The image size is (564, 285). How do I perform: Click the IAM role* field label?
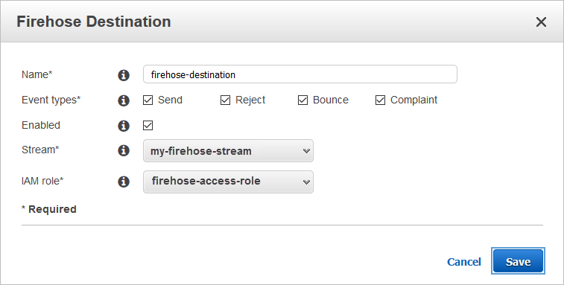[42, 181]
